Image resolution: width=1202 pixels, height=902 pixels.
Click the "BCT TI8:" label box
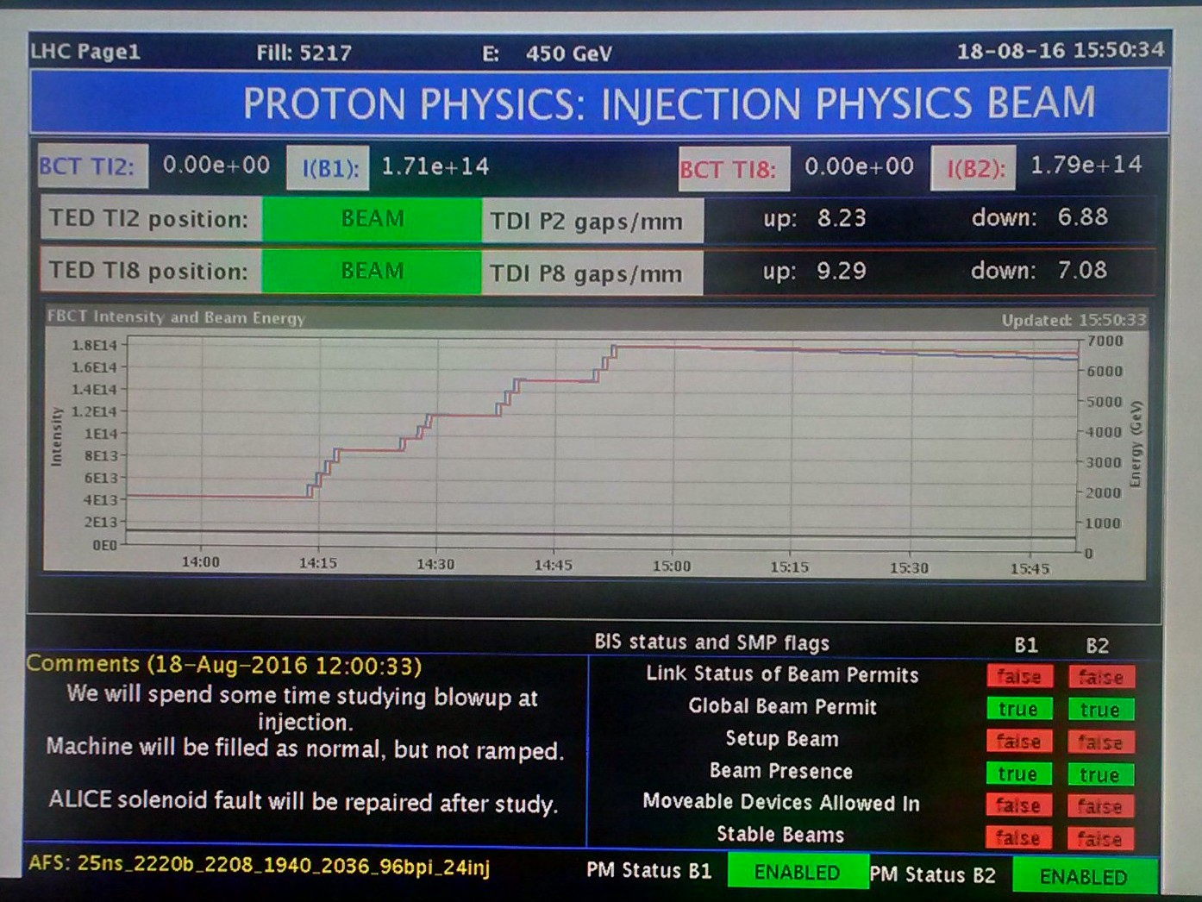pos(734,169)
